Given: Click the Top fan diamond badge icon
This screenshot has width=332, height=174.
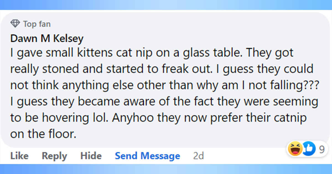Looking at the screenshot, I should coord(15,24).
